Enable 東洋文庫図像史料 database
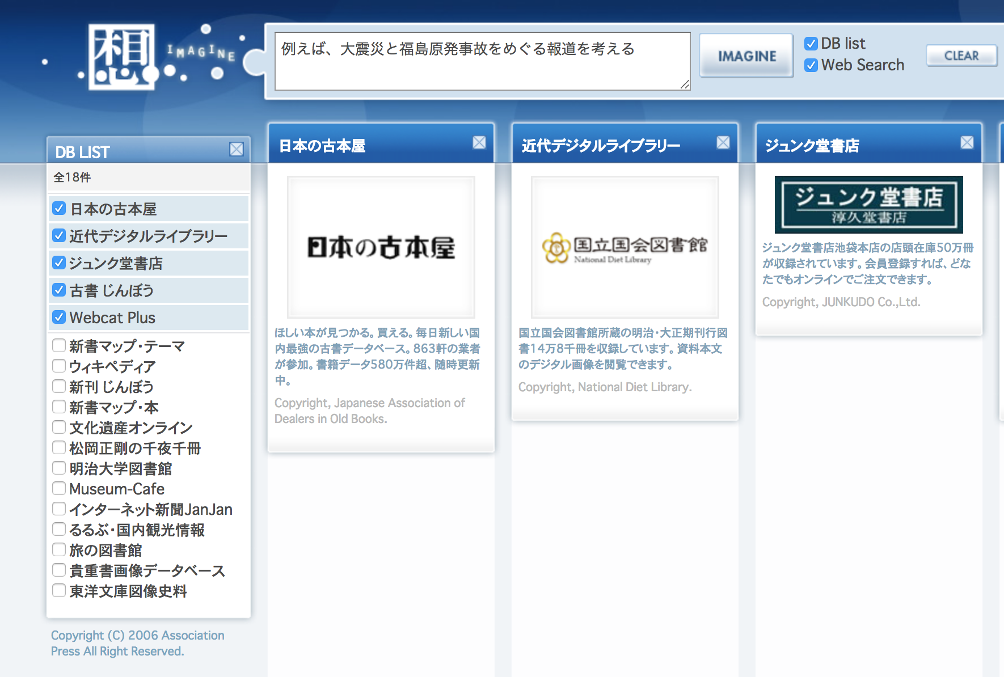 59,590
